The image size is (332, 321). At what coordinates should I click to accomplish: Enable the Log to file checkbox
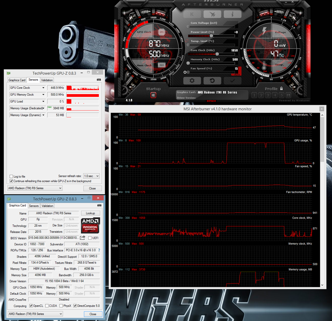(x=11, y=176)
